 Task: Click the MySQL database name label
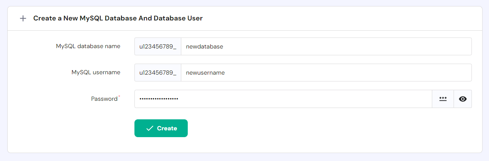coord(88,46)
